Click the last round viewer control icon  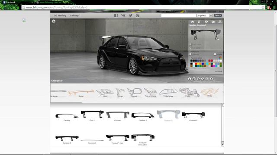point(211,79)
